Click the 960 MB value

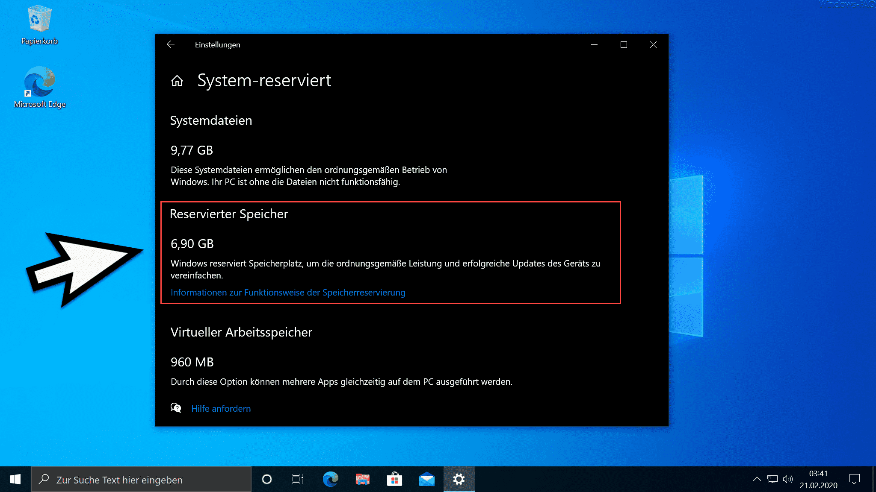pos(192,362)
